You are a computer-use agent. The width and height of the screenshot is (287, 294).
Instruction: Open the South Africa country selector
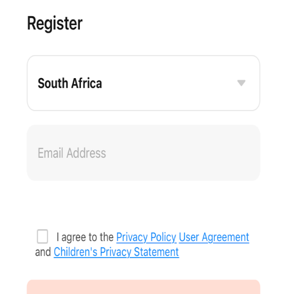pos(143,83)
